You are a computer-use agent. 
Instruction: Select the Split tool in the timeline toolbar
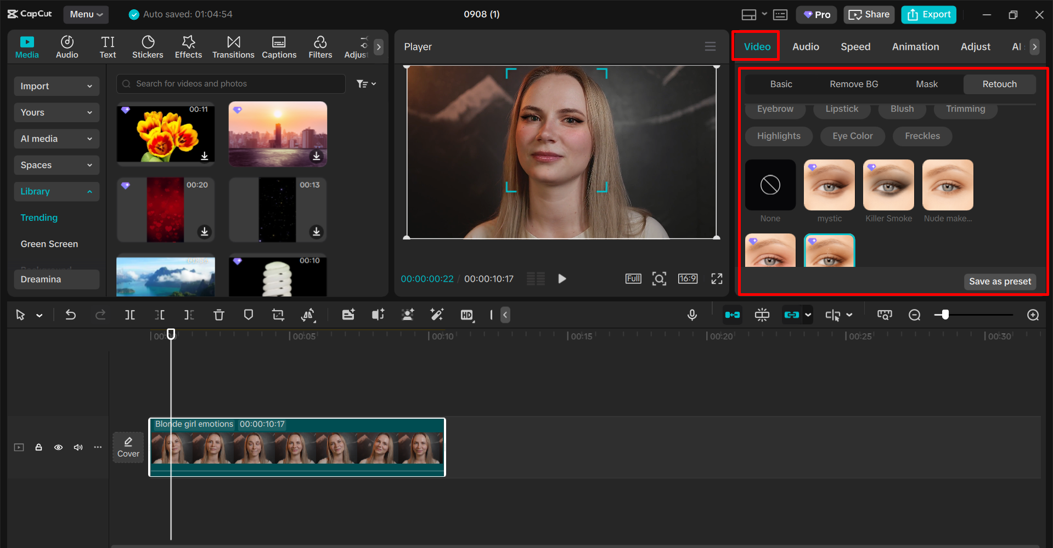pos(130,315)
